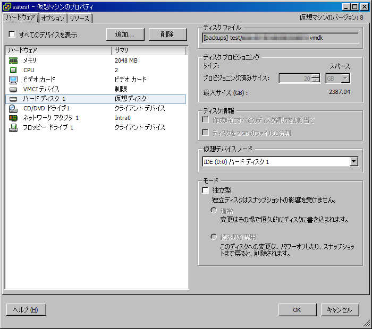
Task: Select the floppy drive 1 (フロッピー ドライブ 1) icon
Action: (13, 127)
